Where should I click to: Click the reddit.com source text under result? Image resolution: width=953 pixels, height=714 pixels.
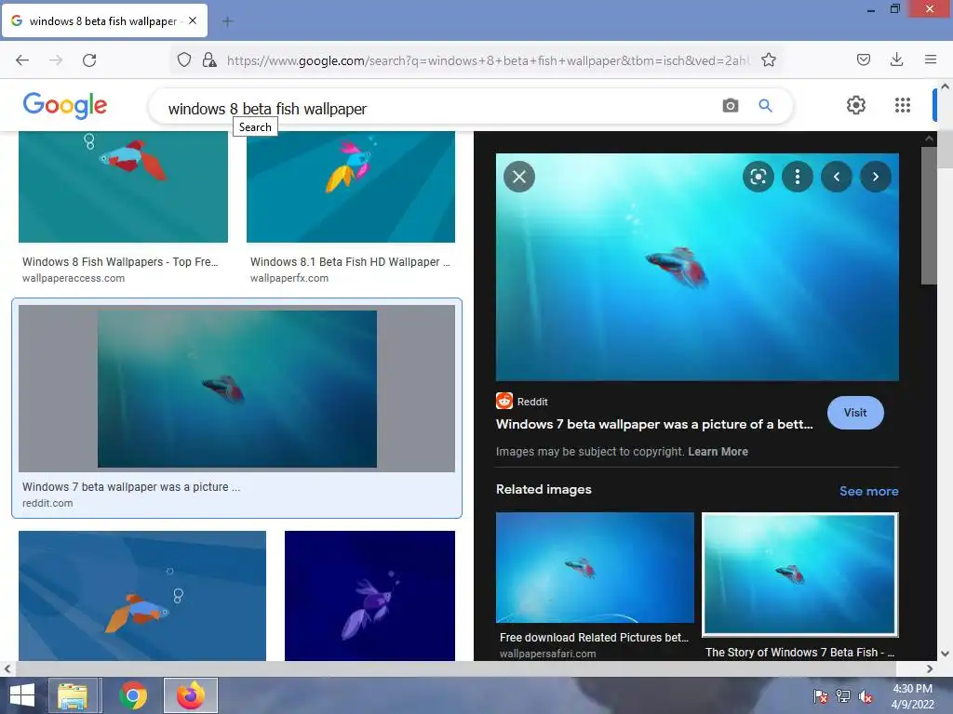click(47, 503)
